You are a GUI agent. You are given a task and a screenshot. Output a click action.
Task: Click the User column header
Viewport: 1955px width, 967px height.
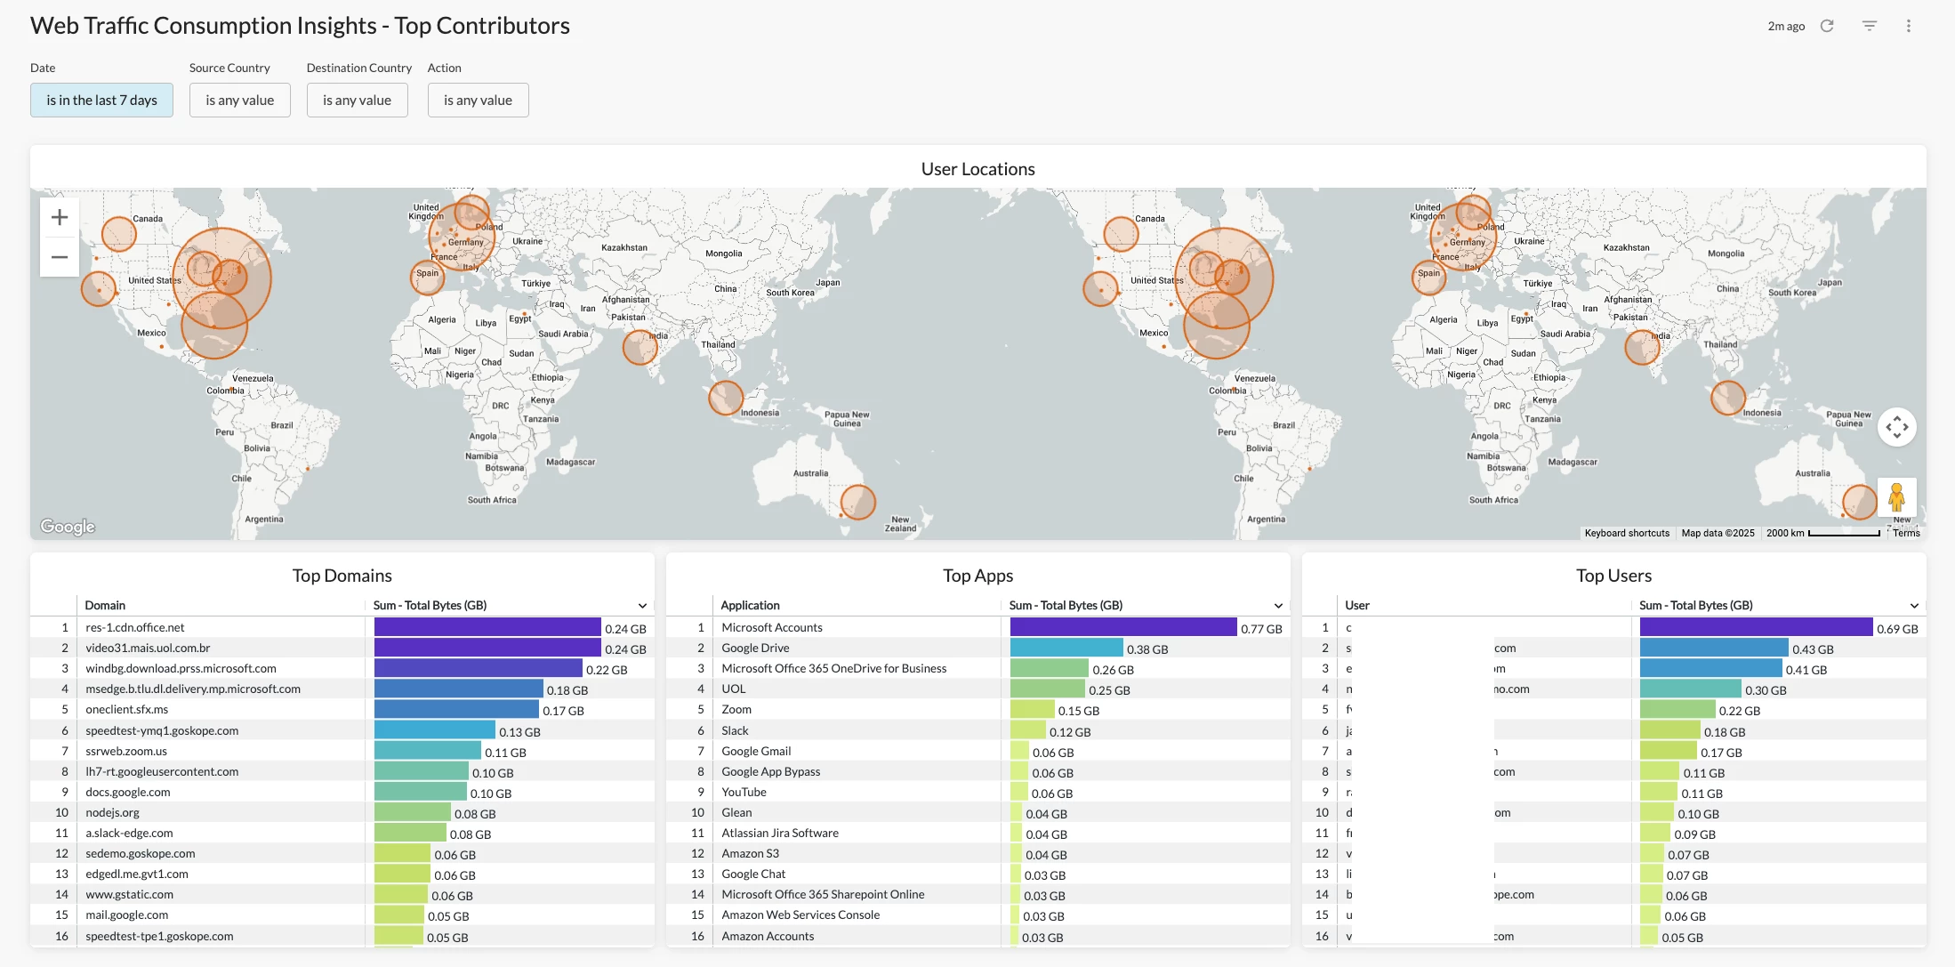[x=1357, y=605]
